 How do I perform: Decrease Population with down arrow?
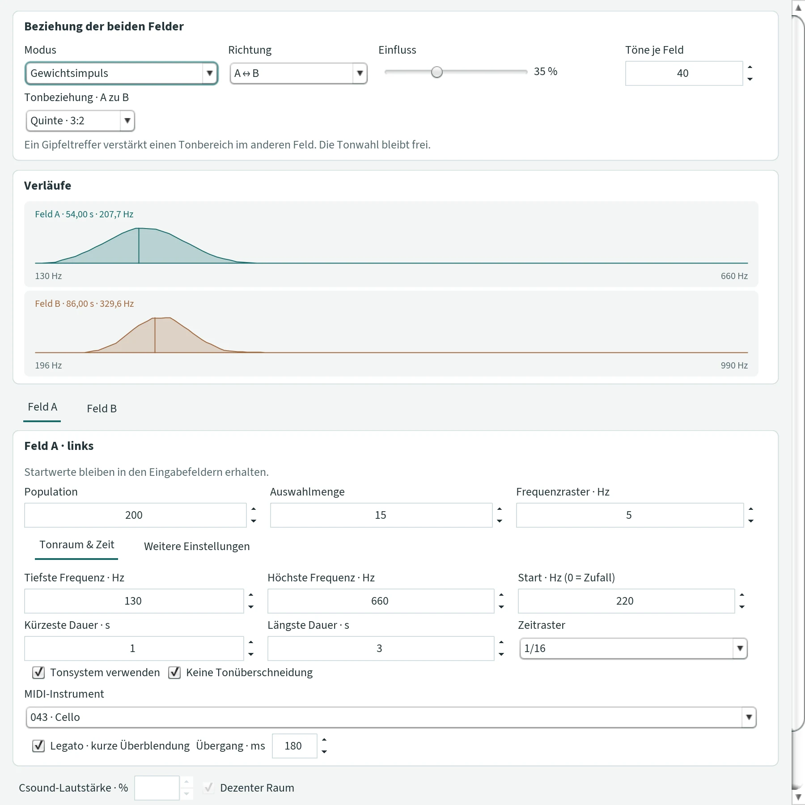click(x=254, y=521)
